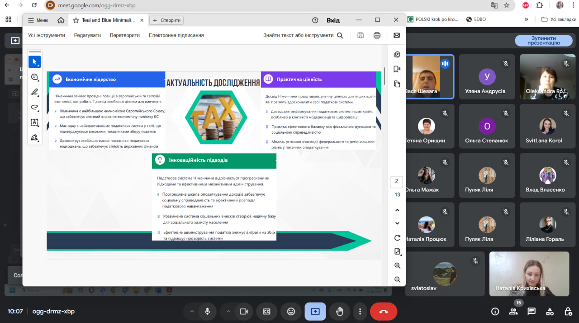Rotate the page with rotate icon
Image resolution: width=579 pixels, height=323 pixels.
pos(397,238)
